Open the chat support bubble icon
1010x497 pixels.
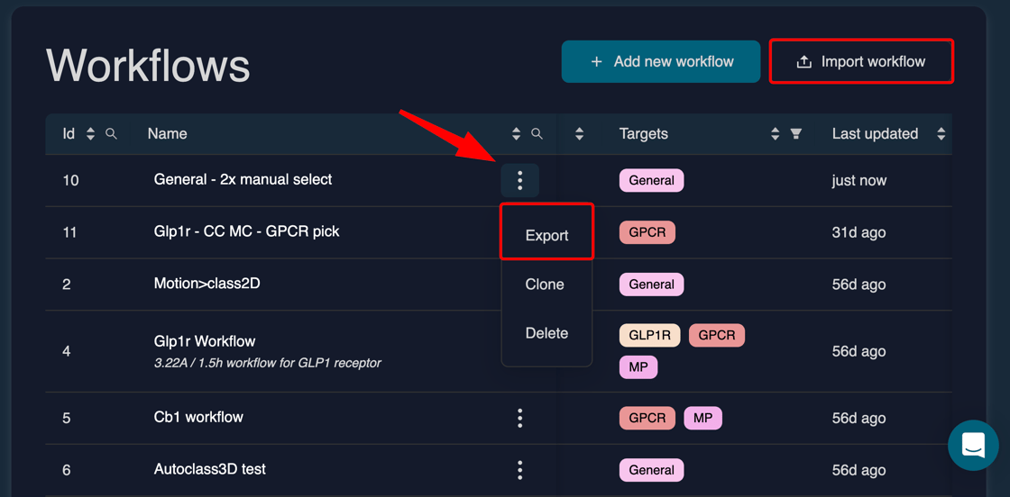(973, 445)
